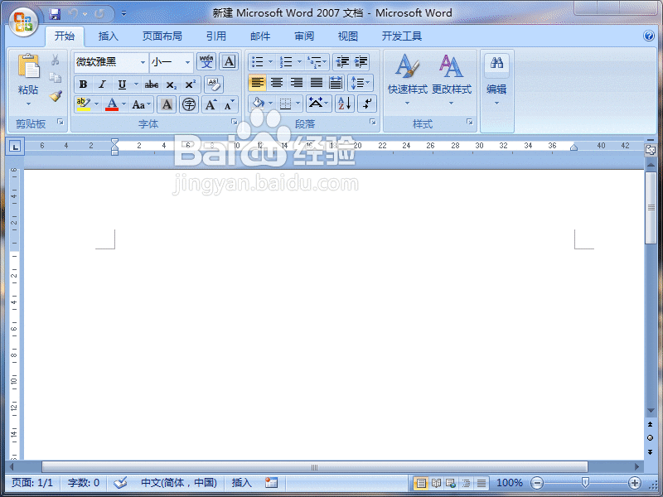The height and width of the screenshot is (497, 663).
Task: Click the zoom in plus button
Action: [x=634, y=483]
